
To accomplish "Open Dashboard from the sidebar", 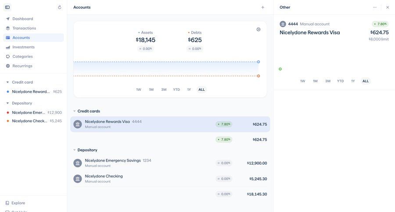I will pos(33,18).
